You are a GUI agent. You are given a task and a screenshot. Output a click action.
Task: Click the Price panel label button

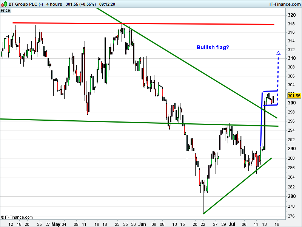coord(6,11)
